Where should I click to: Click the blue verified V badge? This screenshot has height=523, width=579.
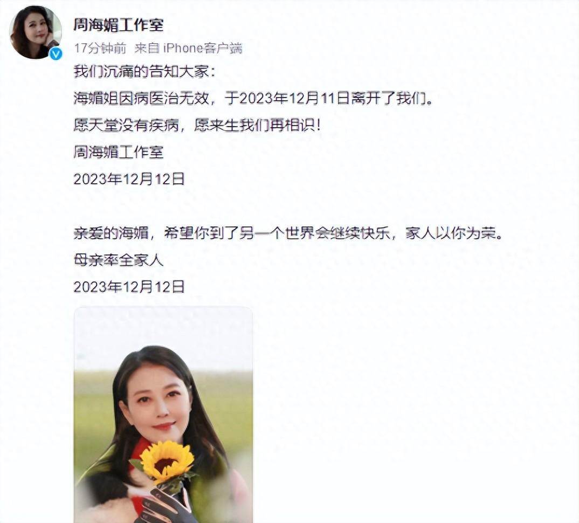pyautogui.click(x=56, y=54)
